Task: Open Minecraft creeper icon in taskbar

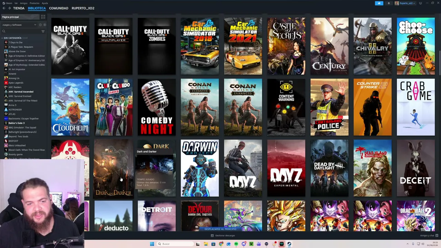Action: (251, 244)
